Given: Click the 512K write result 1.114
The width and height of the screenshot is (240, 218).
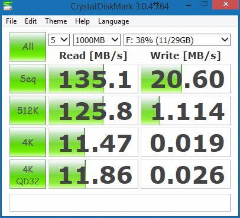Looking at the screenshot, I should click(186, 110).
